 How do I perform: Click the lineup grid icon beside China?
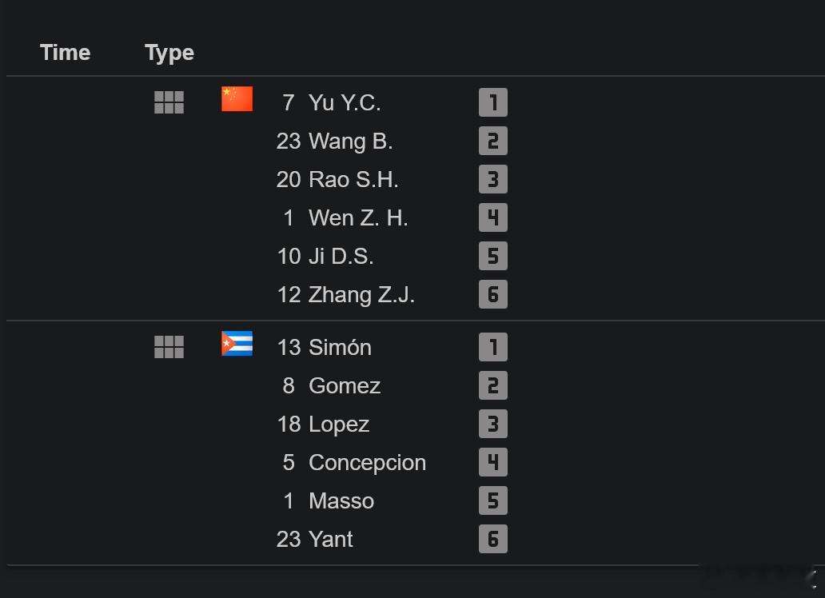click(x=169, y=102)
